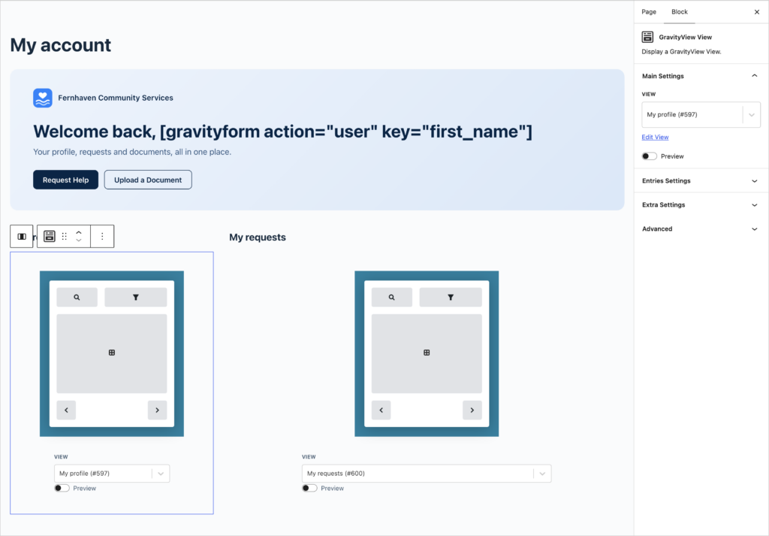The width and height of the screenshot is (769, 536).
Task: Move block down with the down arrow
Action: (78, 241)
